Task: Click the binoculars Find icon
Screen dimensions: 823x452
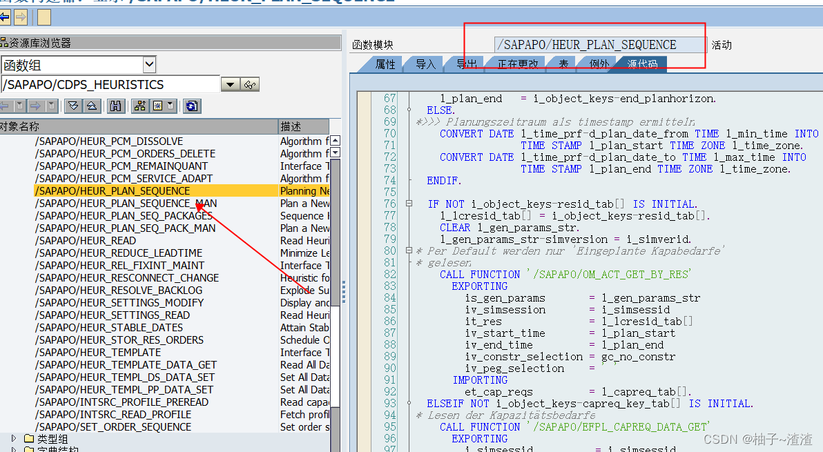Action: pos(116,106)
